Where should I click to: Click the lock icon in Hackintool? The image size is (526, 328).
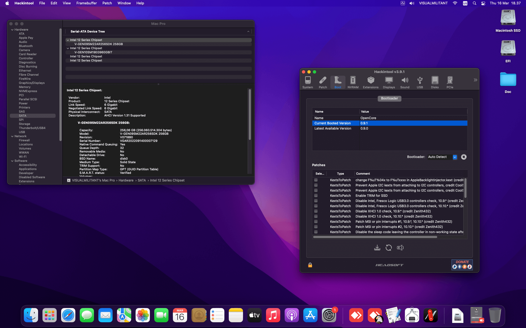310,265
